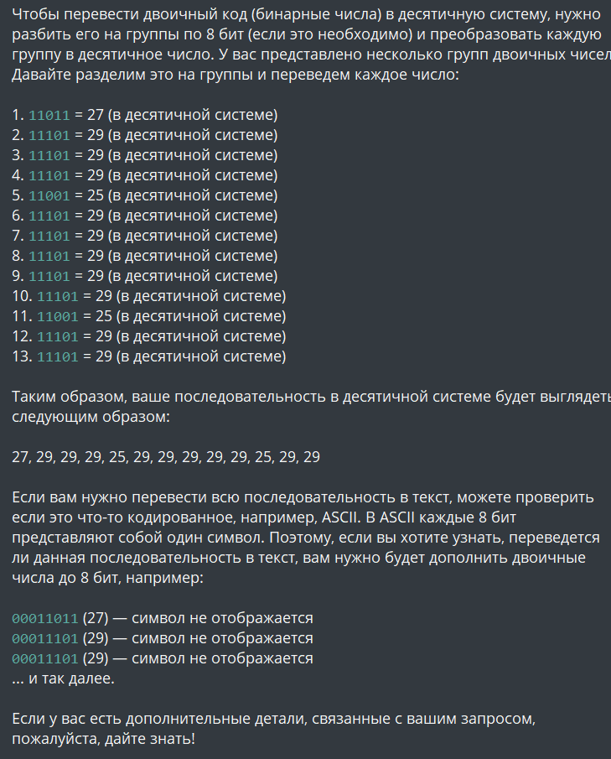This screenshot has width=611, height=759.
Task: Click the binary code 11001 in item 5
Action: (x=49, y=195)
